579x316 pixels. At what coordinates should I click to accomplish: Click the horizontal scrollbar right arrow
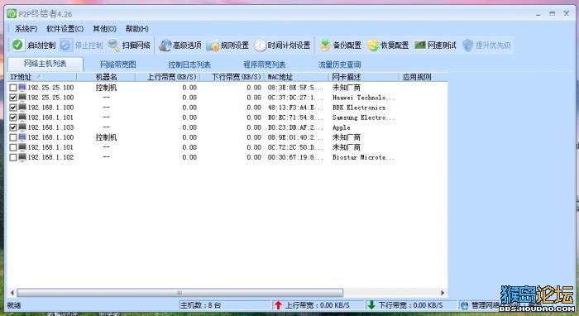(443, 292)
